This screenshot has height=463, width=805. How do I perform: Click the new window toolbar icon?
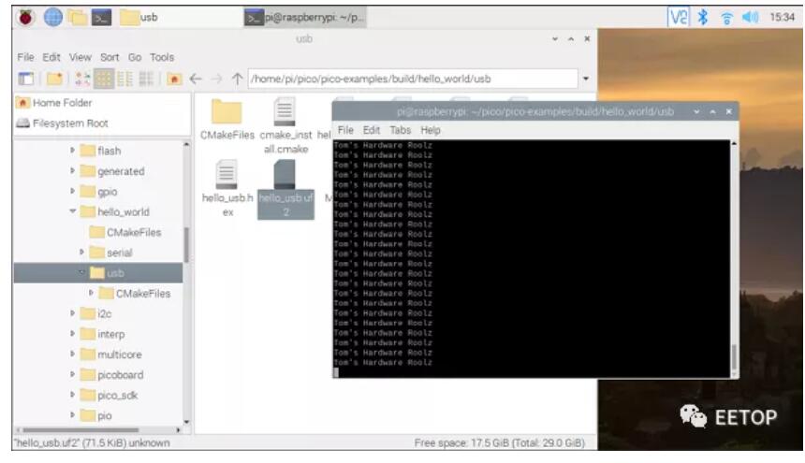point(25,79)
